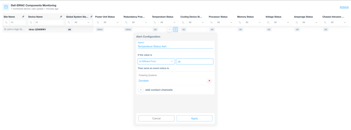Open Cooling Device Status filter dropdown
The width and height of the screenshot is (351, 130).
(196, 22)
